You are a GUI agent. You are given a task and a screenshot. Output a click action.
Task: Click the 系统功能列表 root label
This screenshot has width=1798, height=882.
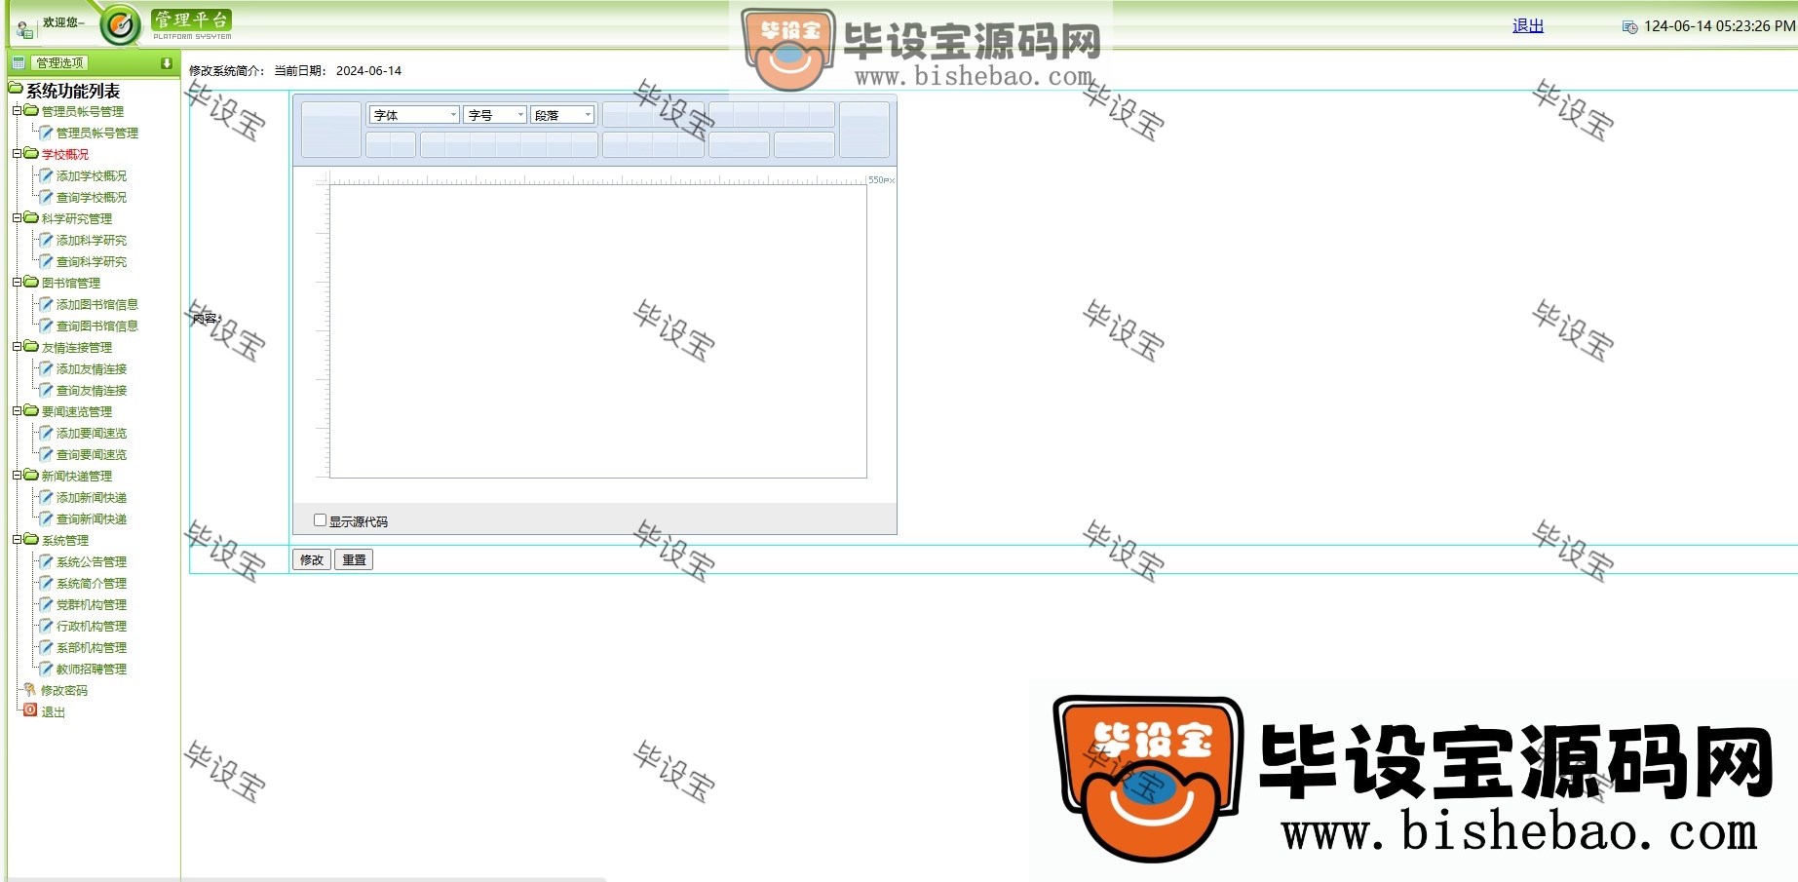pos(73,91)
